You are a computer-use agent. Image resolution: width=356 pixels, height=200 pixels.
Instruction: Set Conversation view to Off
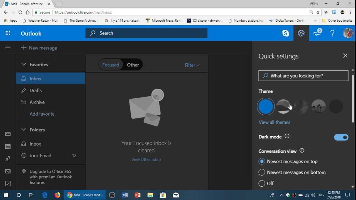pyautogui.click(x=262, y=183)
